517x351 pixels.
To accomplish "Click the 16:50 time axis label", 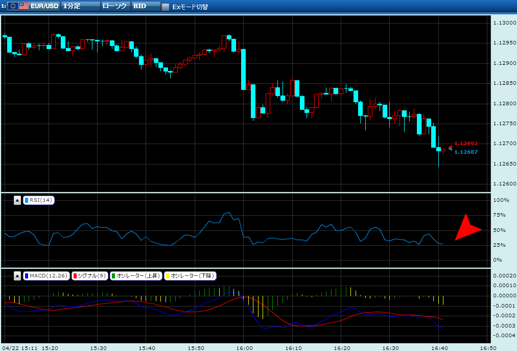I will click(488, 348).
